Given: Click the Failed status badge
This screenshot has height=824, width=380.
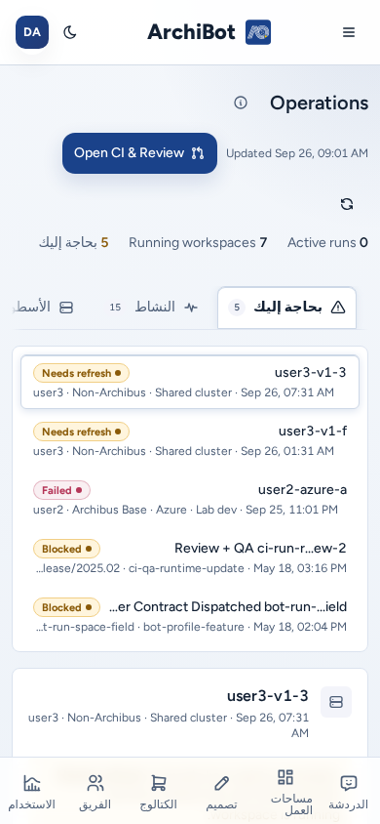Looking at the screenshot, I should point(61,490).
